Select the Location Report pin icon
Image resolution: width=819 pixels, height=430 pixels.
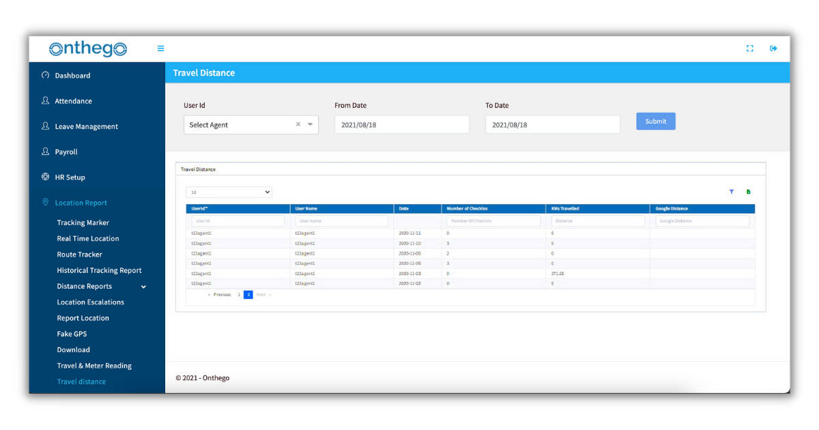tap(45, 203)
